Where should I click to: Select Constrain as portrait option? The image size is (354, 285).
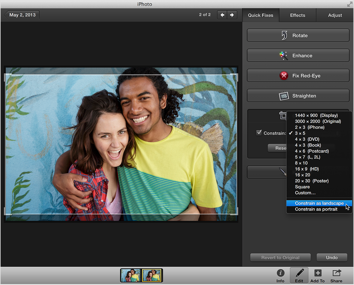pyautogui.click(x=316, y=209)
